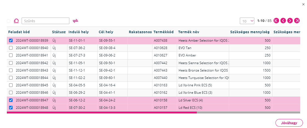Click the swap arrows icon beside filter
307x128 pixels.
coord(75,21)
